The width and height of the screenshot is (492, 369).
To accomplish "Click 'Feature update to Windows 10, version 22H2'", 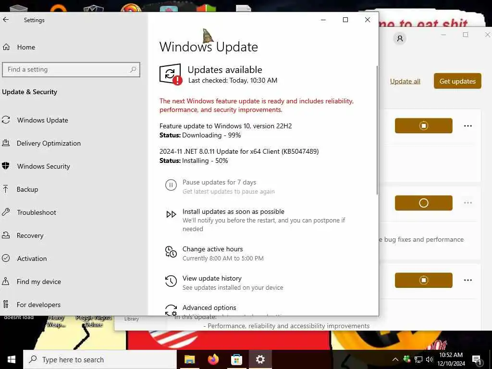I will [x=226, y=126].
